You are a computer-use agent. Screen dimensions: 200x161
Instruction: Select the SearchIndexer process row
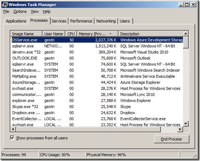pos(97,70)
